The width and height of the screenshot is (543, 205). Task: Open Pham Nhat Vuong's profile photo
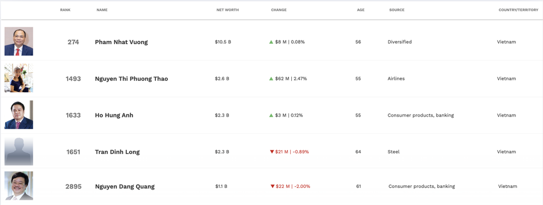[19, 41]
